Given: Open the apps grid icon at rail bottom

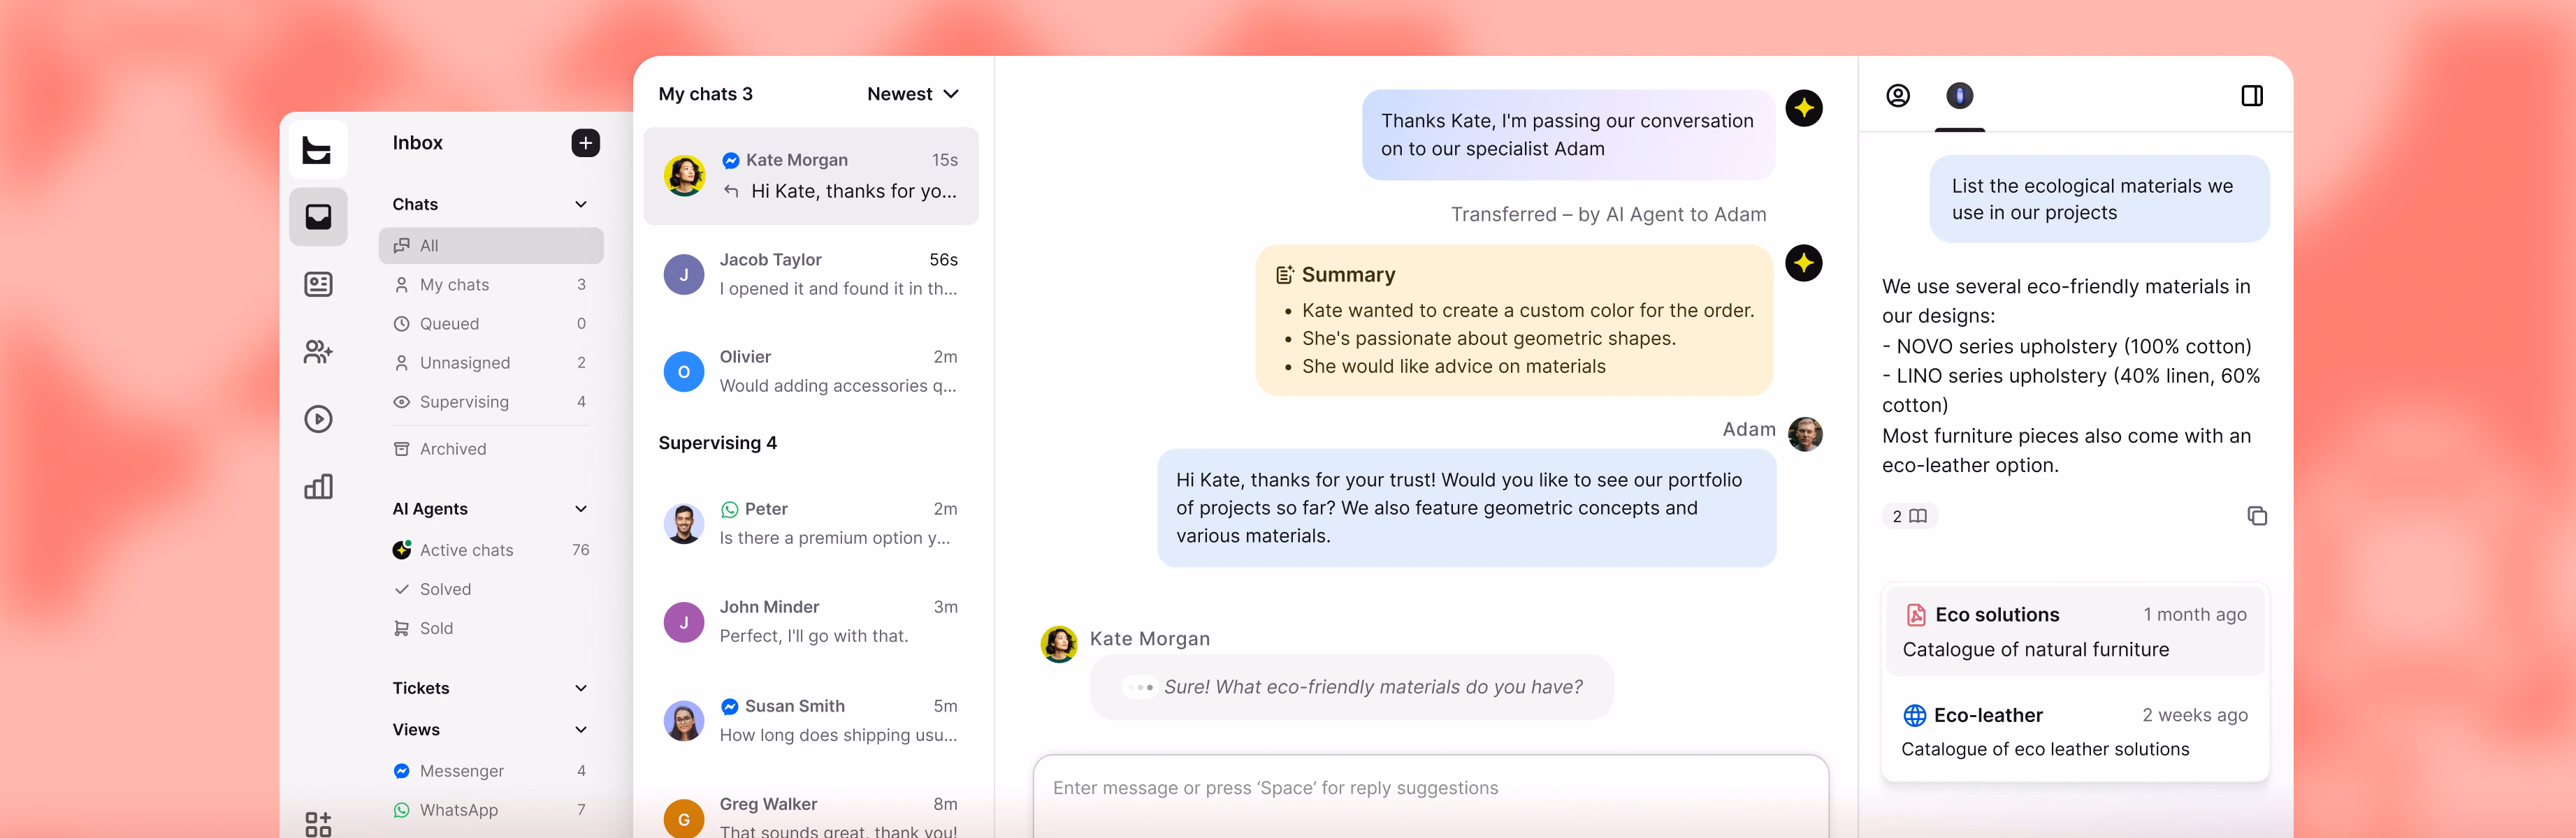Looking at the screenshot, I should (318, 824).
